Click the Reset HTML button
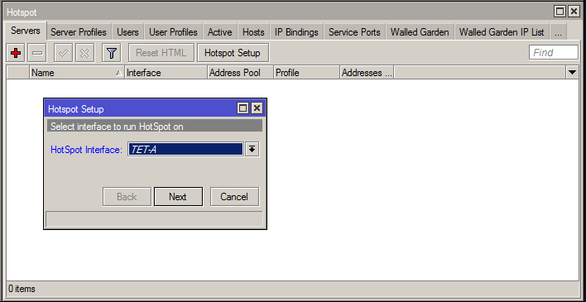The height and width of the screenshot is (302, 586). (x=161, y=53)
